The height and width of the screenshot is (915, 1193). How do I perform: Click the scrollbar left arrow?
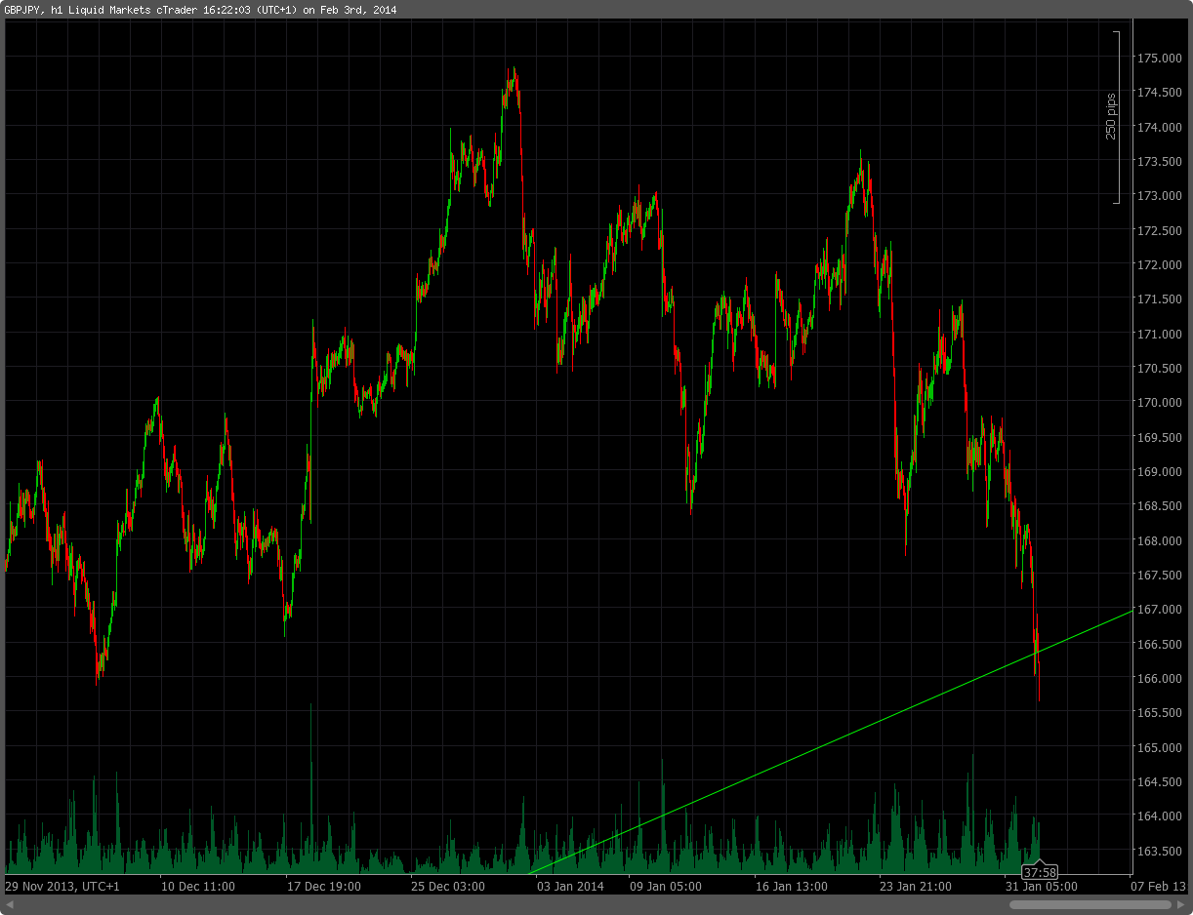click(x=9, y=905)
